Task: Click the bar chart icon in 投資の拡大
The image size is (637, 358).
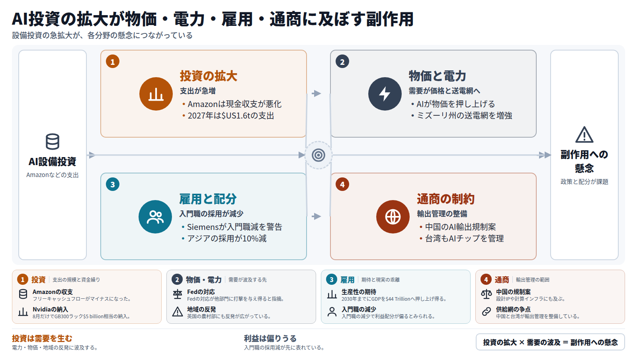Action: click(x=156, y=94)
